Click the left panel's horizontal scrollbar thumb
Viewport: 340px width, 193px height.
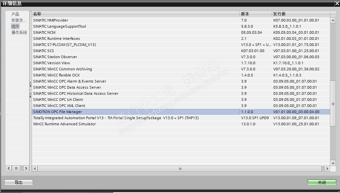coord(16,168)
